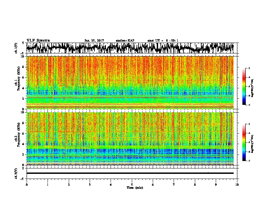Click the "5" tick label on time axis
Viewport: 267px width, 207px height.
tap(132, 185)
